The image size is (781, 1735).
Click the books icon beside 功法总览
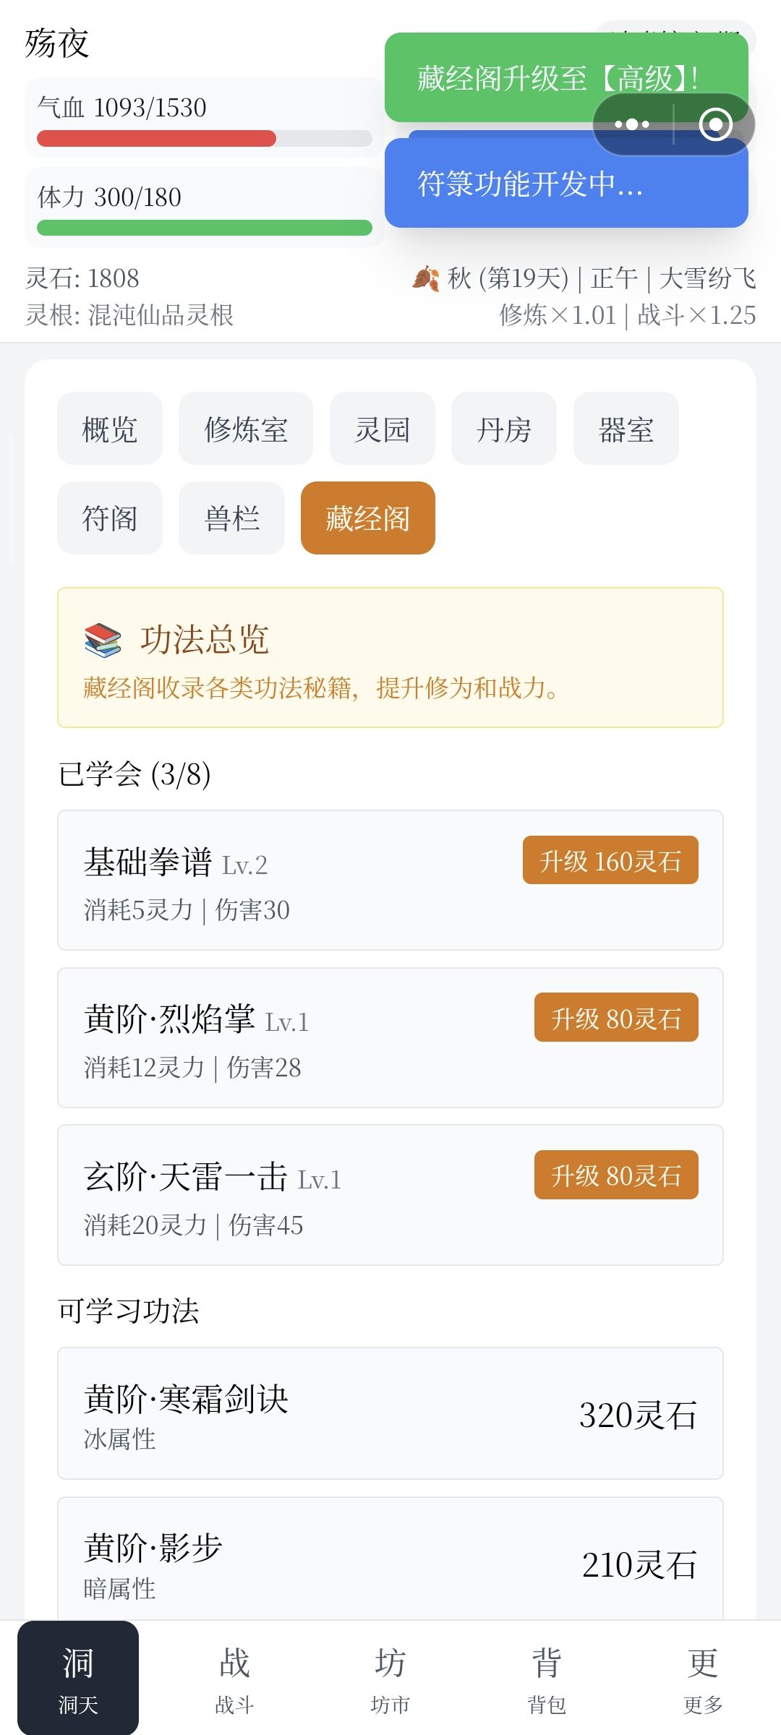(103, 640)
